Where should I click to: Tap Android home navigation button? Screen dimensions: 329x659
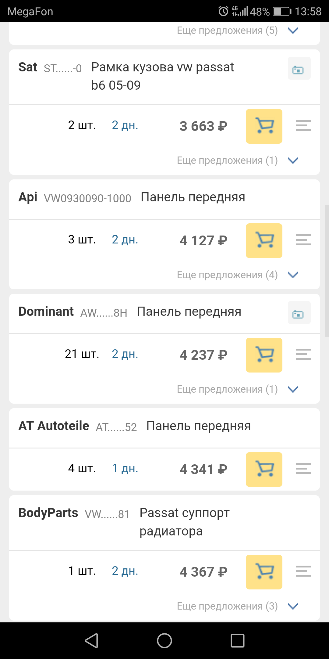(x=164, y=640)
